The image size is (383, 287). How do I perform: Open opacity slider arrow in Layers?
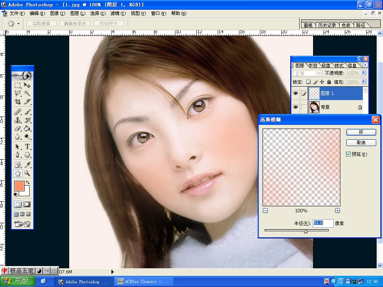coord(364,72)
